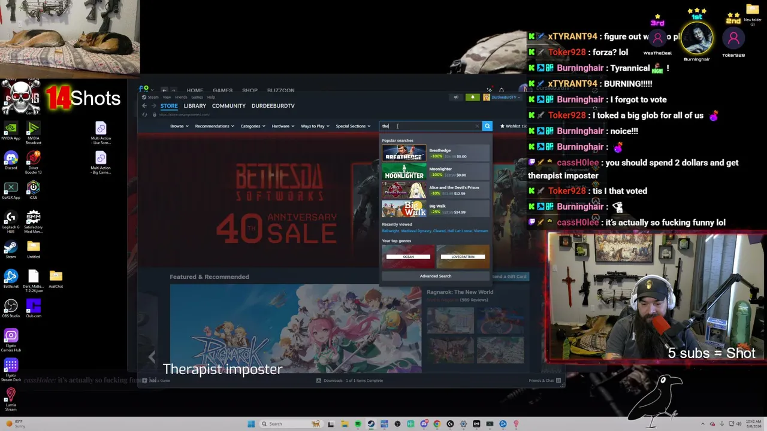Launch Discord from the desktop
Image resolution: width=767 pixels, height=431 pixels.
pos(10,160)
